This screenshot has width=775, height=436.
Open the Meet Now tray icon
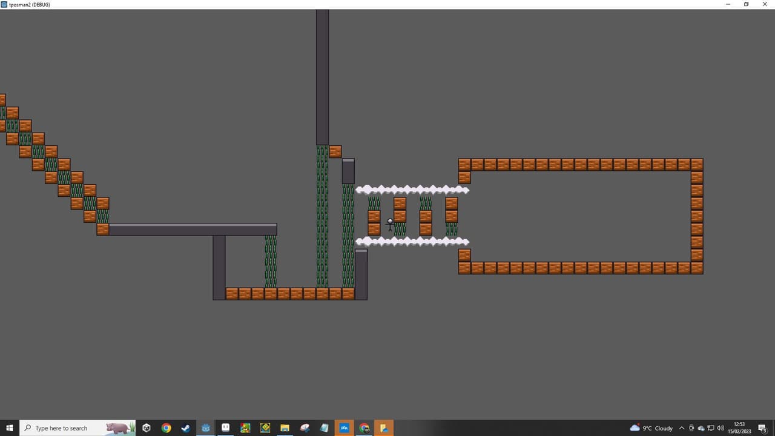pos(691,428)
